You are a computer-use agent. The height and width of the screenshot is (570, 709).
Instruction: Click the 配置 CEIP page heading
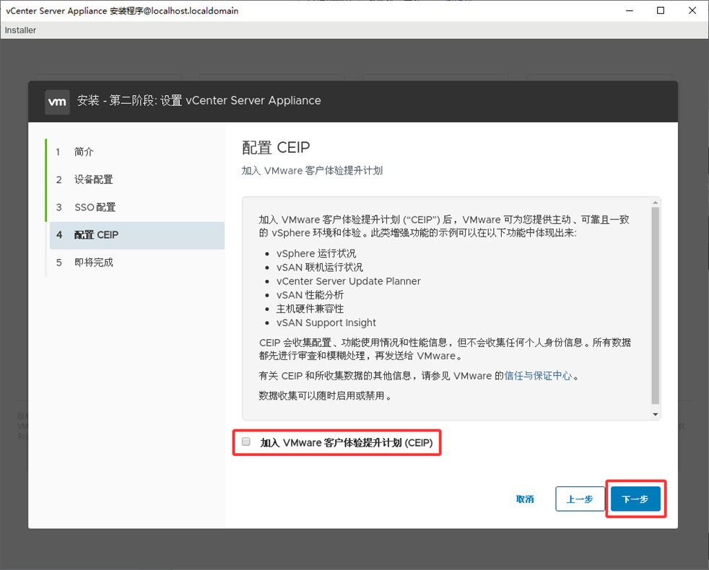276,148
